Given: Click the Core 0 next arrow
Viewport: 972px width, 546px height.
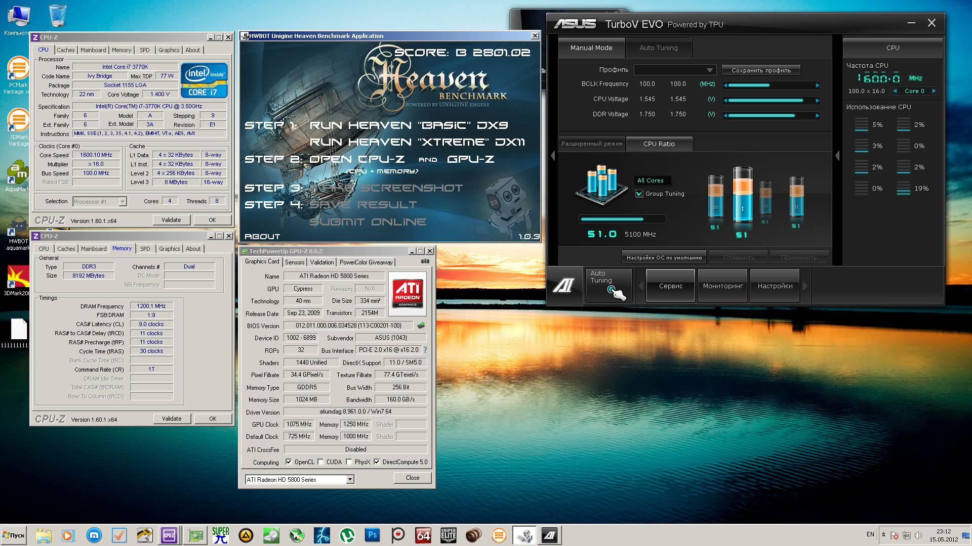Looking at the screenshot, I should (x=934, y=91).
